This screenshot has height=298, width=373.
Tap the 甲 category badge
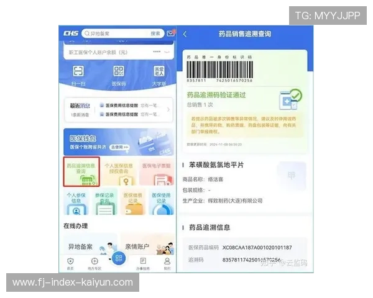[292, 176]
